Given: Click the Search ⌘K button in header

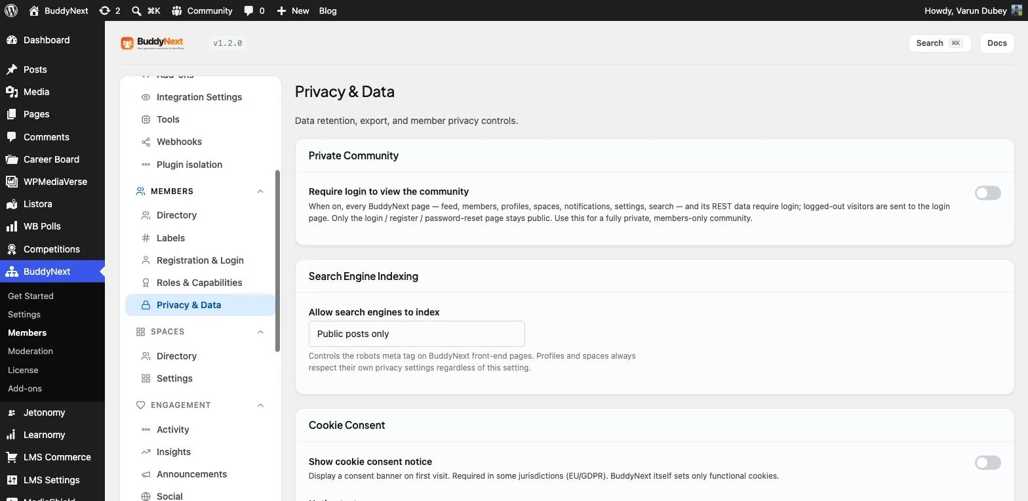Looking at the screenshot, I should click(x=939, y=43).
